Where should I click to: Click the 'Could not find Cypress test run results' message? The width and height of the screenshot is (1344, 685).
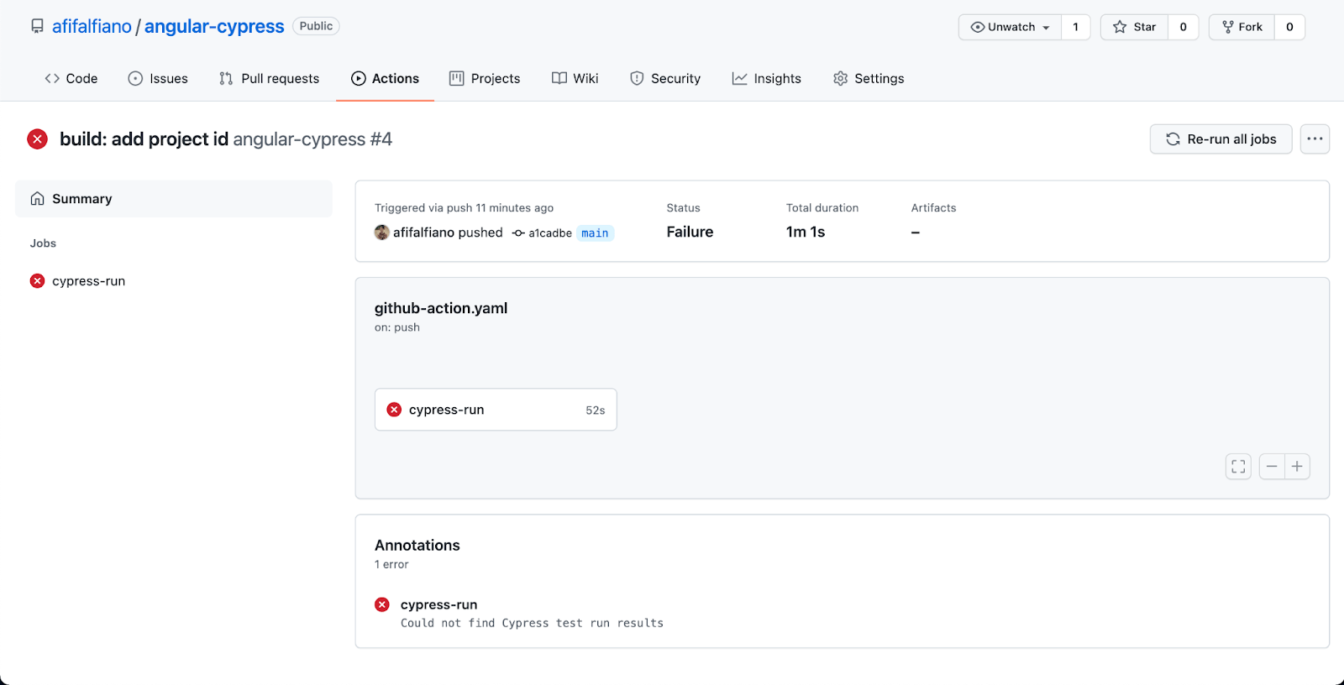click(x=532, y=623)
